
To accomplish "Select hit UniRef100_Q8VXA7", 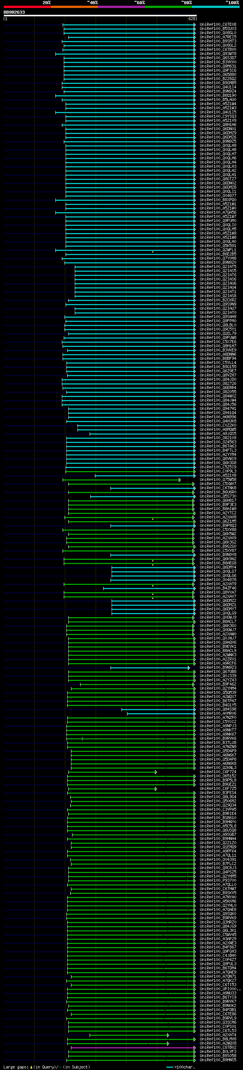I will tap(218, 593).
